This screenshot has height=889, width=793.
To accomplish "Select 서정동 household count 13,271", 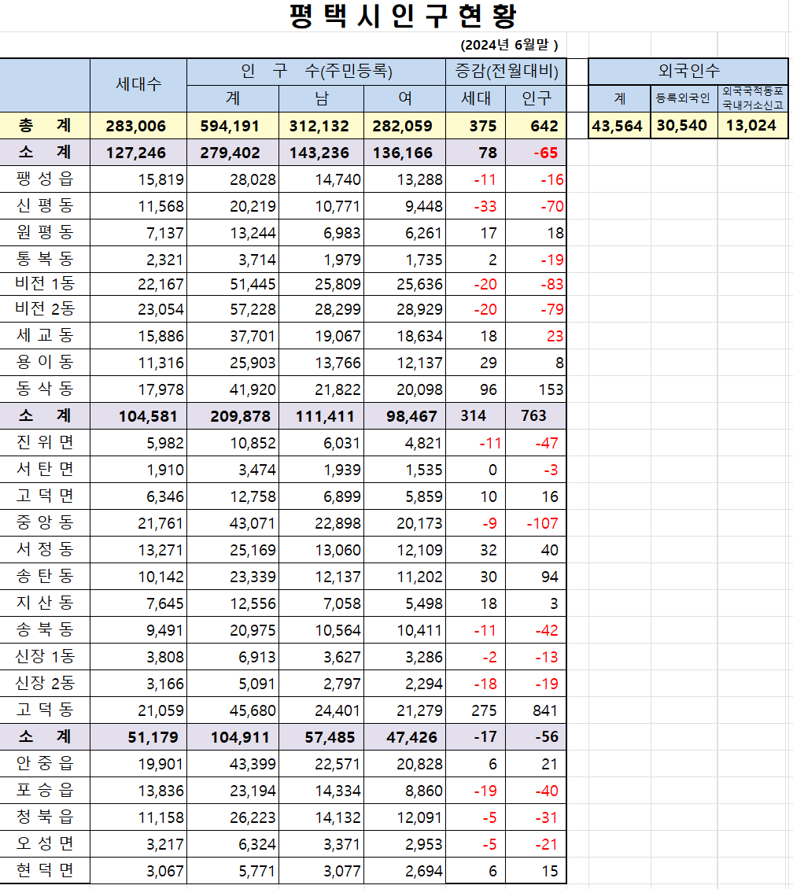I will coord(161,550).
